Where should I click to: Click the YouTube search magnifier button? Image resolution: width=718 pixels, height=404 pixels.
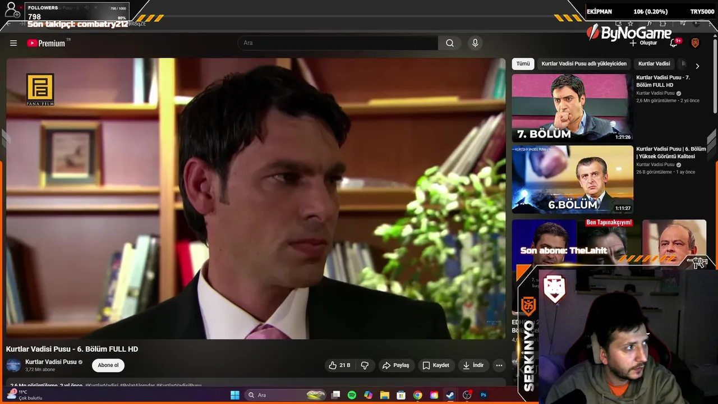tap(450, 43)
